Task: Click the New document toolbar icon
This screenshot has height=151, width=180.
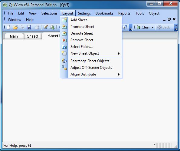Action: click(x=9, y=27)
